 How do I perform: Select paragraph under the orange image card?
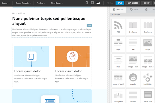(x=72, y=78)
